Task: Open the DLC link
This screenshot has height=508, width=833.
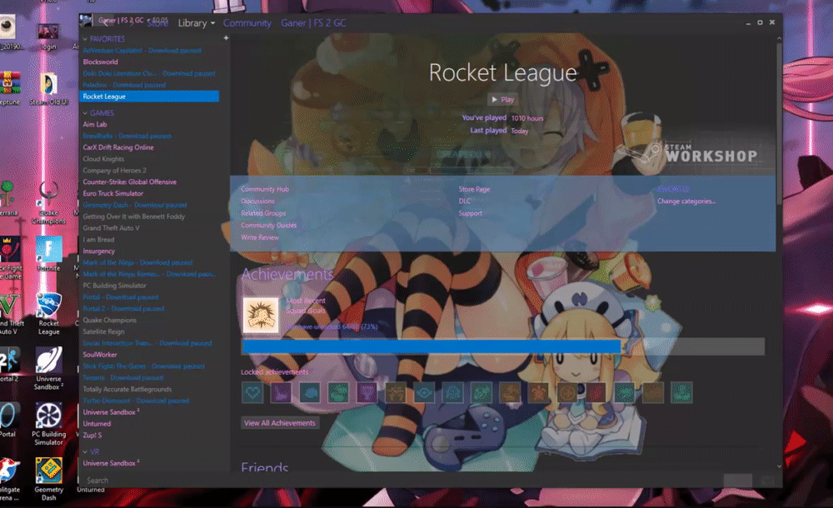Action: [464, 202]
